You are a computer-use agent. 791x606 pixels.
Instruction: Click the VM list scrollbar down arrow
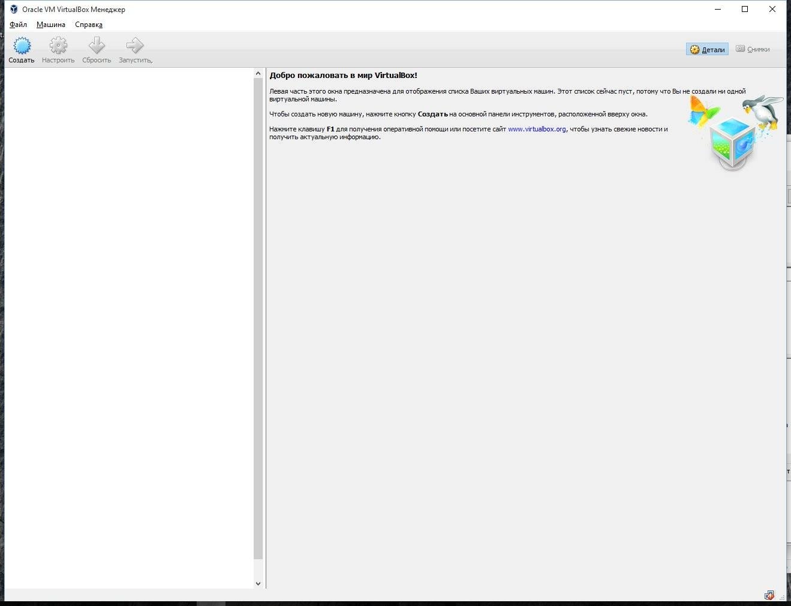tap(258, 583)
